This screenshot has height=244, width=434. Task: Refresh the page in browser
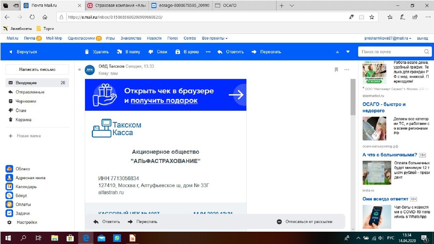click(x=32, y=17)
